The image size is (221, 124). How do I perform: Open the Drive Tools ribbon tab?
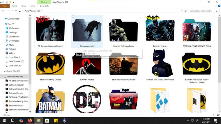pos(44,6)
